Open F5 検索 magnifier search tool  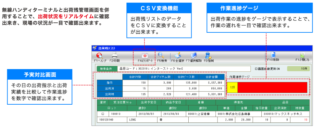coord(161,55)
